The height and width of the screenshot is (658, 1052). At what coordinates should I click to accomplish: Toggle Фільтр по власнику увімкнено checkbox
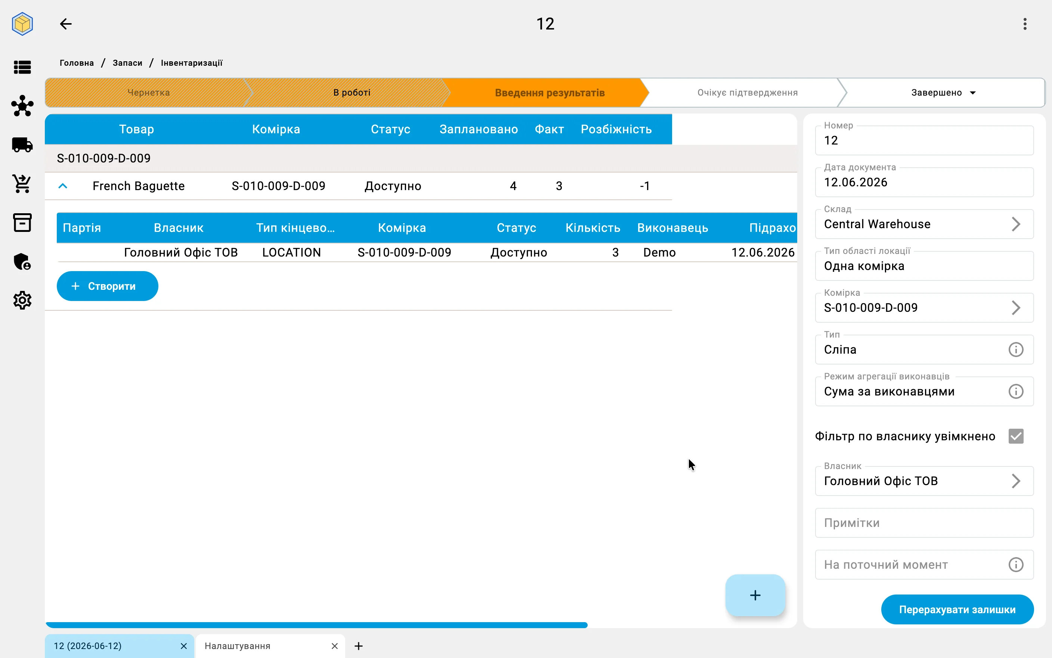click(x=1016, y=436)
